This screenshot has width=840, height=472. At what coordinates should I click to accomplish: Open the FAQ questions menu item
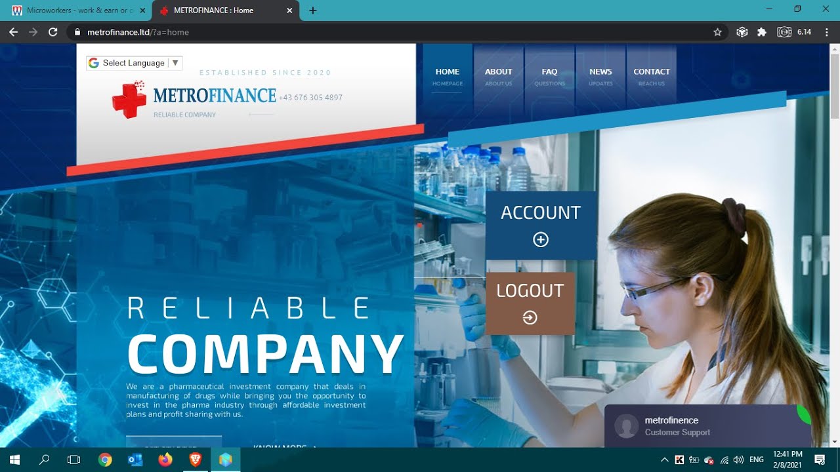tap(549, 77)
